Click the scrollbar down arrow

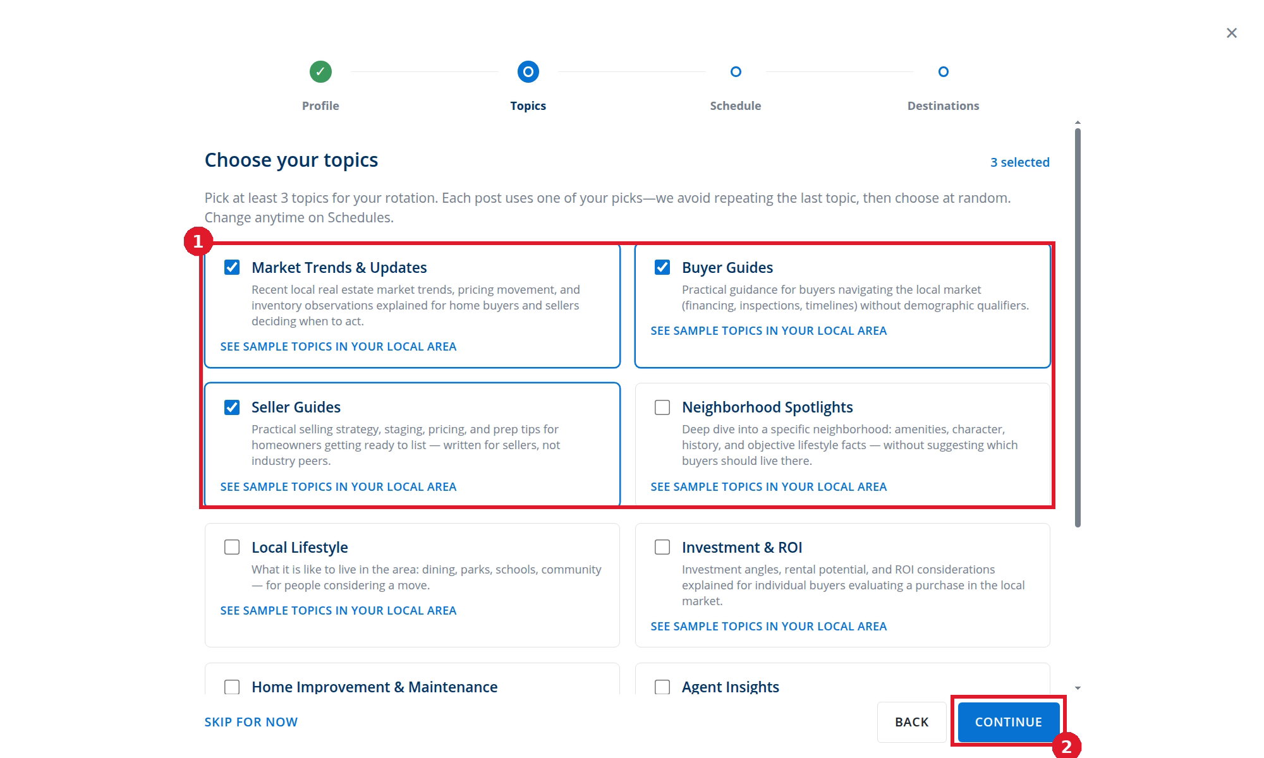(1078, 688)
